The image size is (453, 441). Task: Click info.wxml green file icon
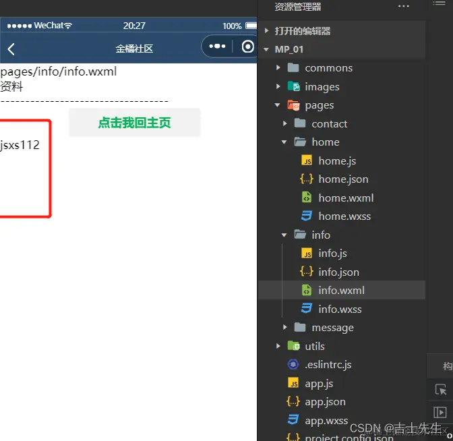(x=307, y=290)
